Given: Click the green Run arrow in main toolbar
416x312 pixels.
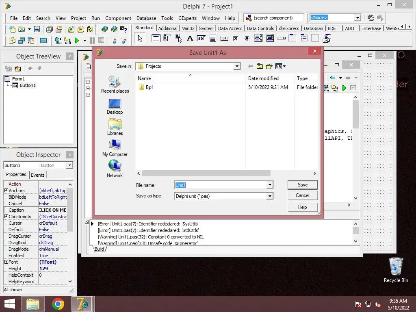Looking at the screenshot, I should click(x=77, y=41).
